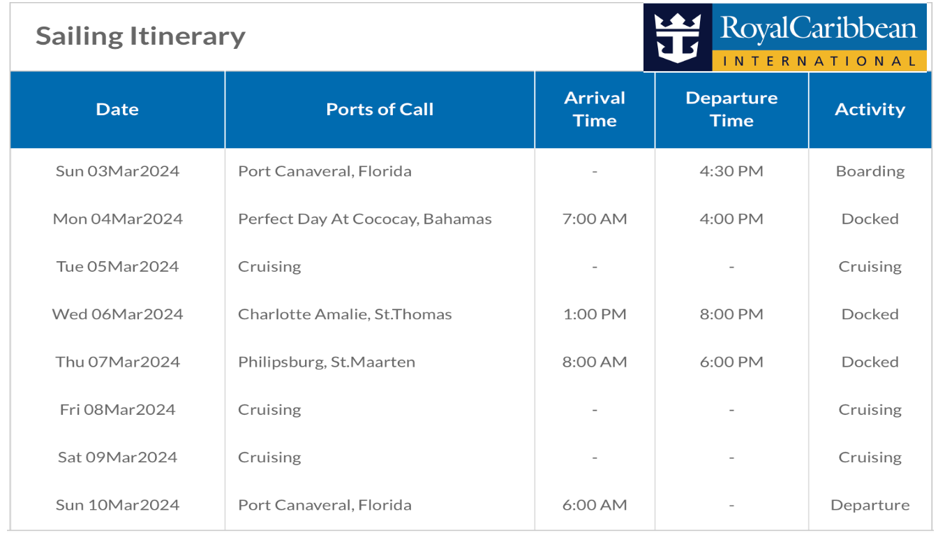938x535 pixels.
Task: Click the Activity column header
Action: coord(870,110)
